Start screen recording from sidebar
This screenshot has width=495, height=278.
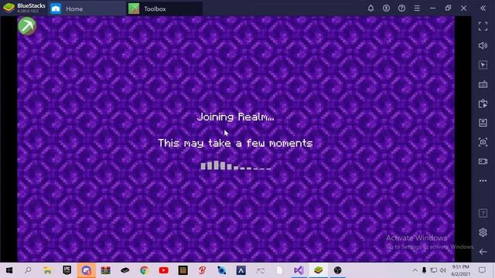coord(483,161)
